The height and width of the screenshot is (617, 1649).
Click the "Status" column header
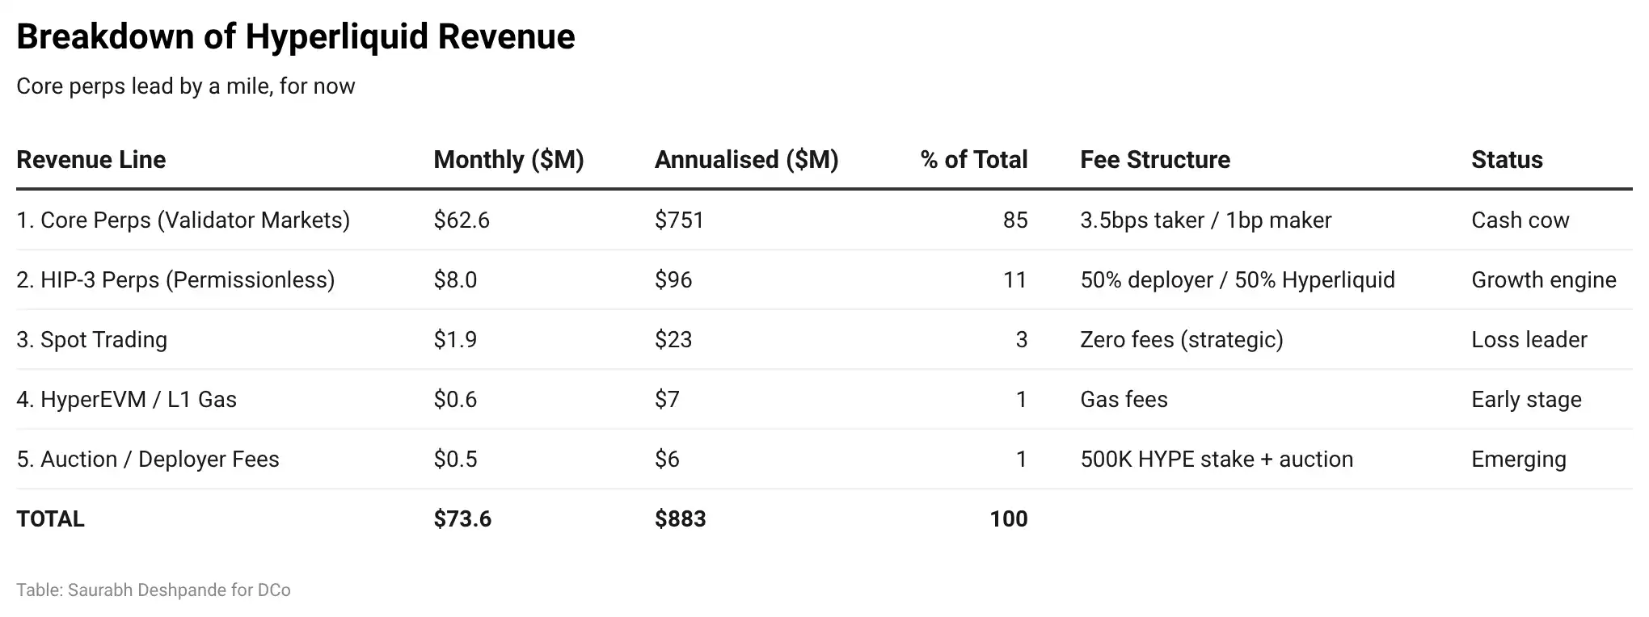tap(1507, 160)
